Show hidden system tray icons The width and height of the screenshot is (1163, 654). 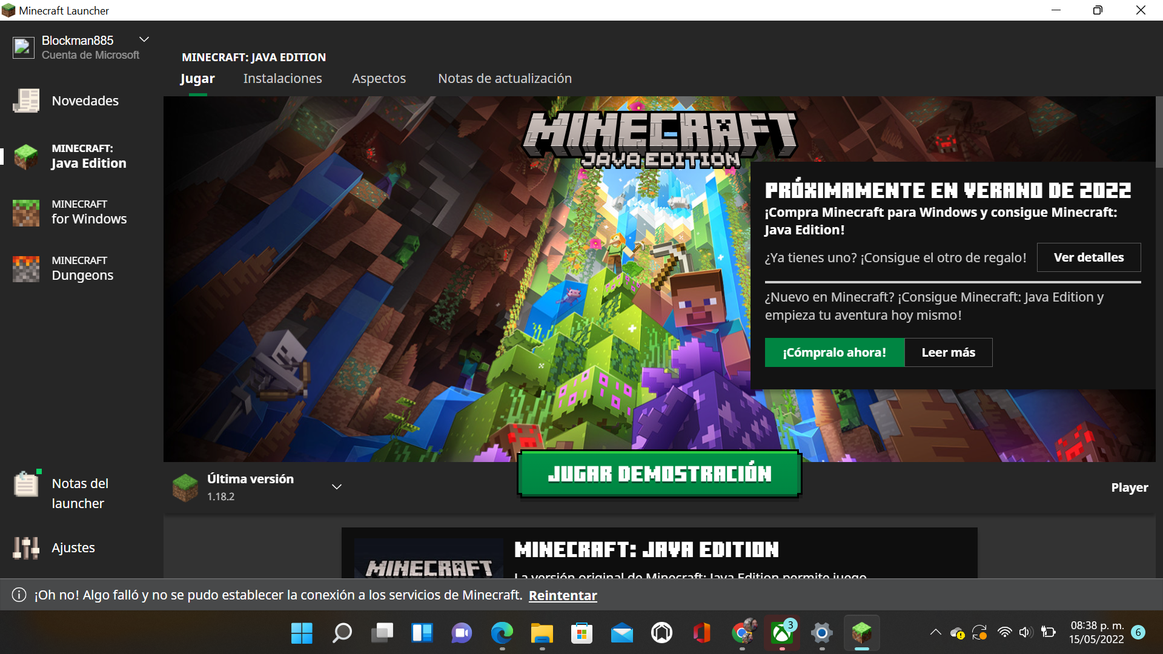coord(935,633)
